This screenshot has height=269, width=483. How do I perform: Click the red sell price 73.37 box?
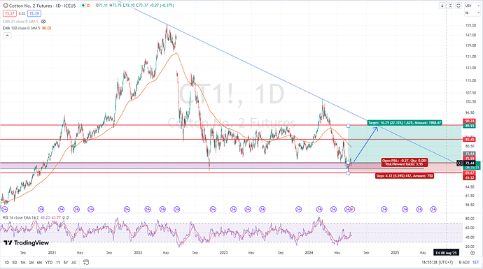point(10,13)
